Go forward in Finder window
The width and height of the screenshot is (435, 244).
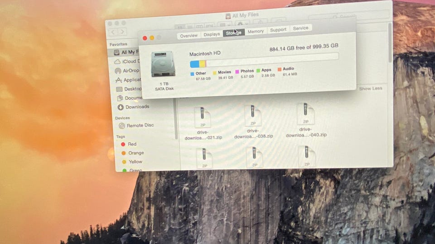point(122,32)
